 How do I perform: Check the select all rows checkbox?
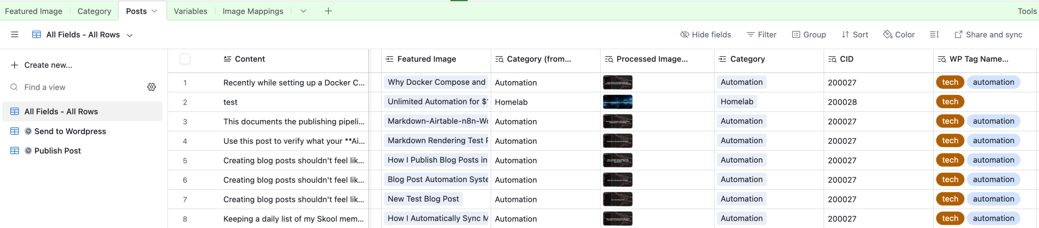click(185, 59)
